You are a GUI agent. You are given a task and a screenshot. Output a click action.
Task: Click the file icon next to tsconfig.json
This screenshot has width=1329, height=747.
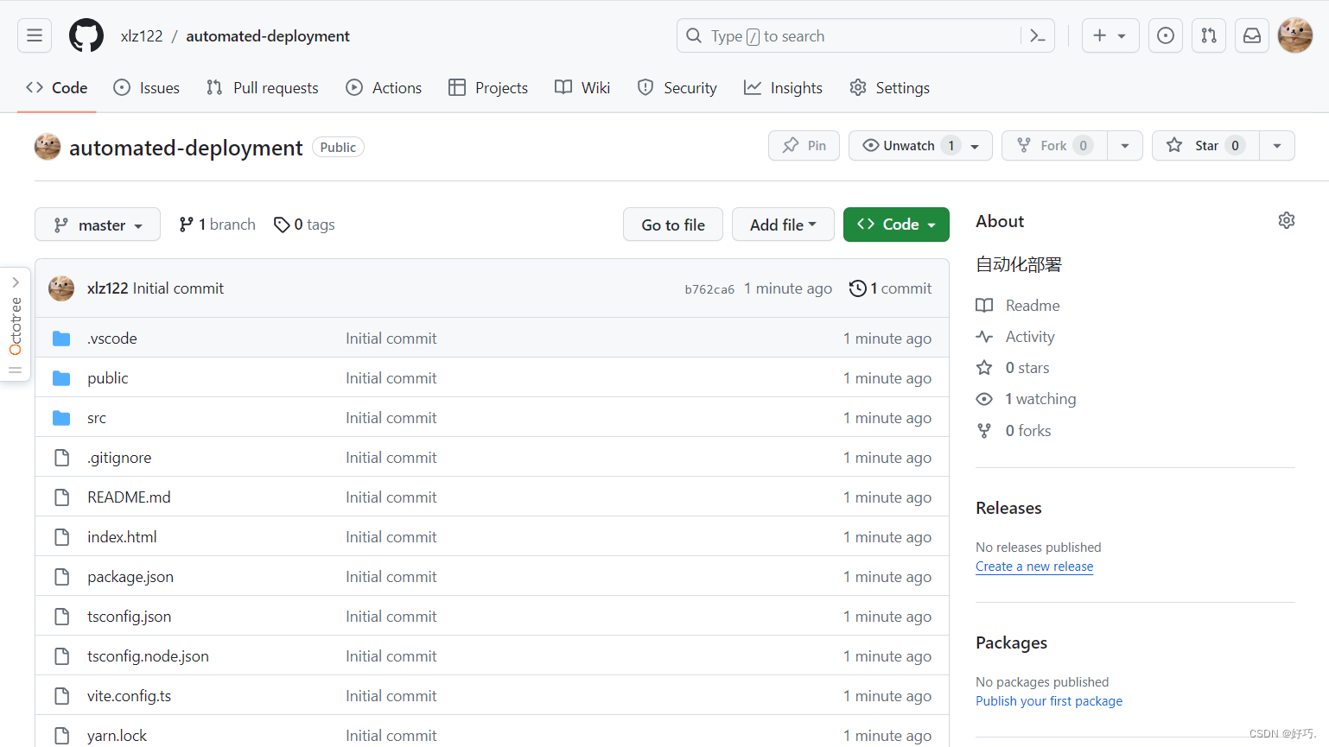(61, 617)
